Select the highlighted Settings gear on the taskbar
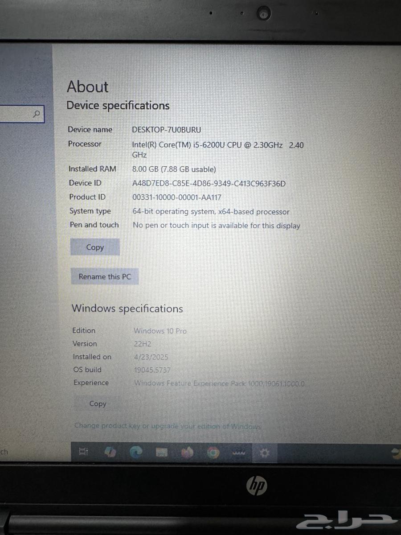 pyautogui.click(x=265, y=453)
